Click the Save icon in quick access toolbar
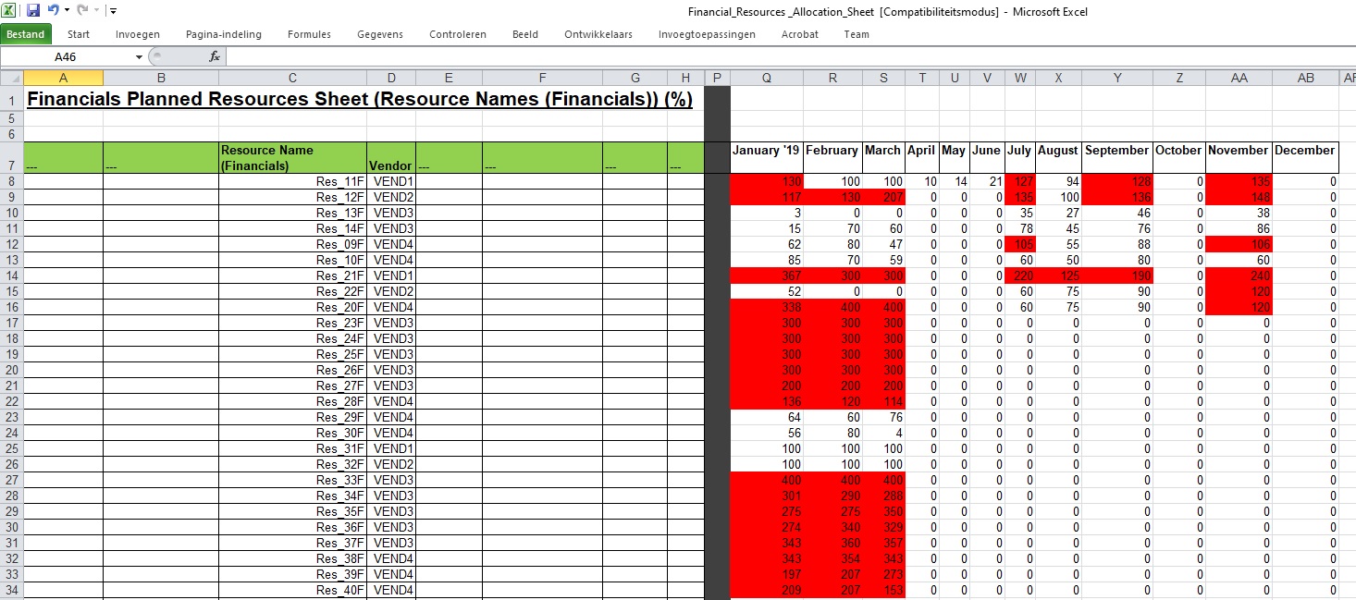The width and height of the screenshot is (1356, 600). (33, 10)
